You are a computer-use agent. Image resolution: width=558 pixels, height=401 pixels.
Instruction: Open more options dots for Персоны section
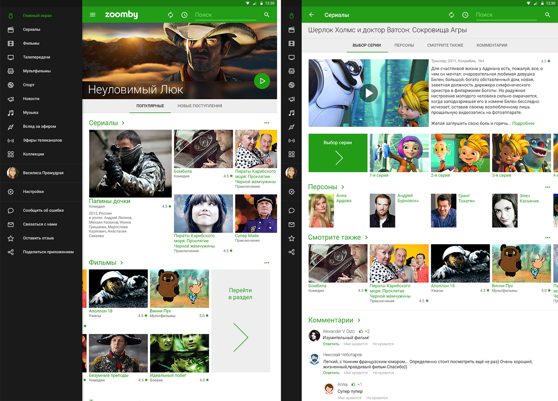click(x=547, y=187)
